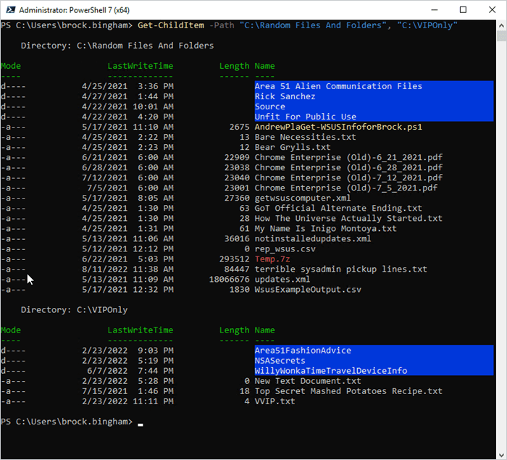Click the NSASecrets folder name
507x460 pixels.
pyautogui.click(x=280, y=361)
